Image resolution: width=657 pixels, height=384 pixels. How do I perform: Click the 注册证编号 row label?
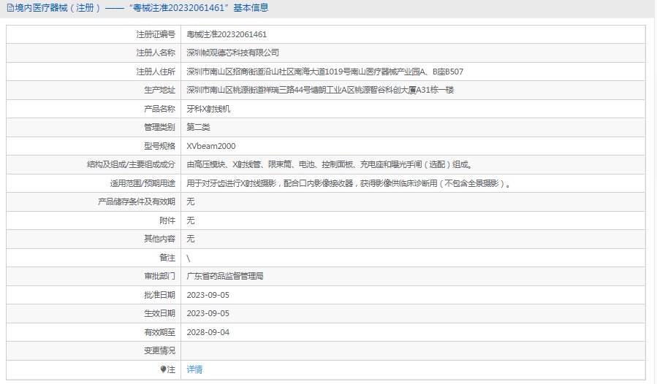click(x=155, y=34)
